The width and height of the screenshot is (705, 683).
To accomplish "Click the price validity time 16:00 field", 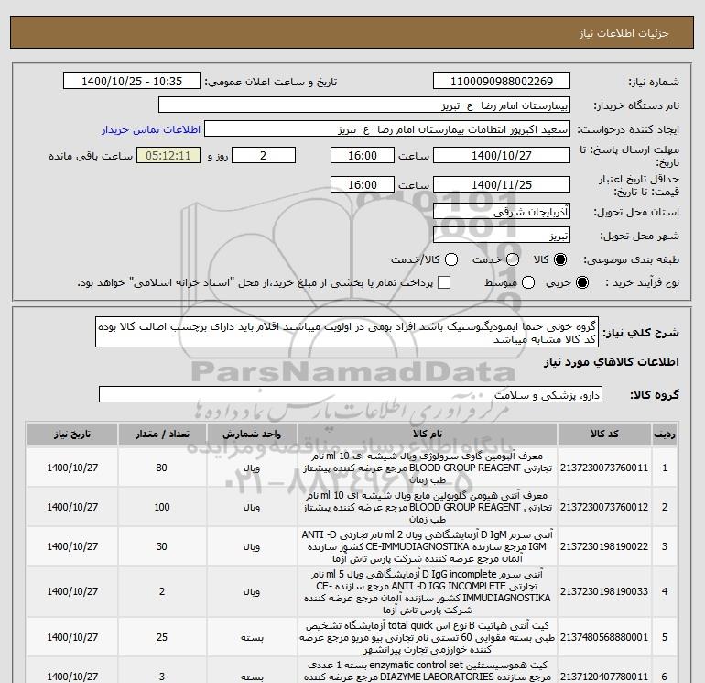I will (x=363, y=184).
